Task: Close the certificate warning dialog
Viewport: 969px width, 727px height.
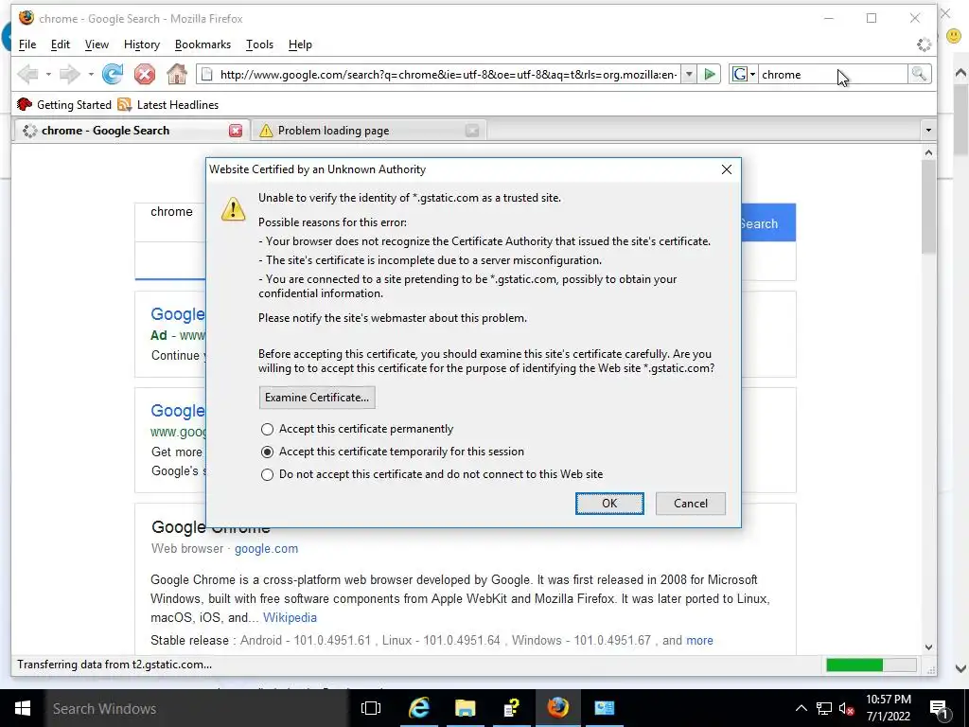Action: tap(727, 169)
